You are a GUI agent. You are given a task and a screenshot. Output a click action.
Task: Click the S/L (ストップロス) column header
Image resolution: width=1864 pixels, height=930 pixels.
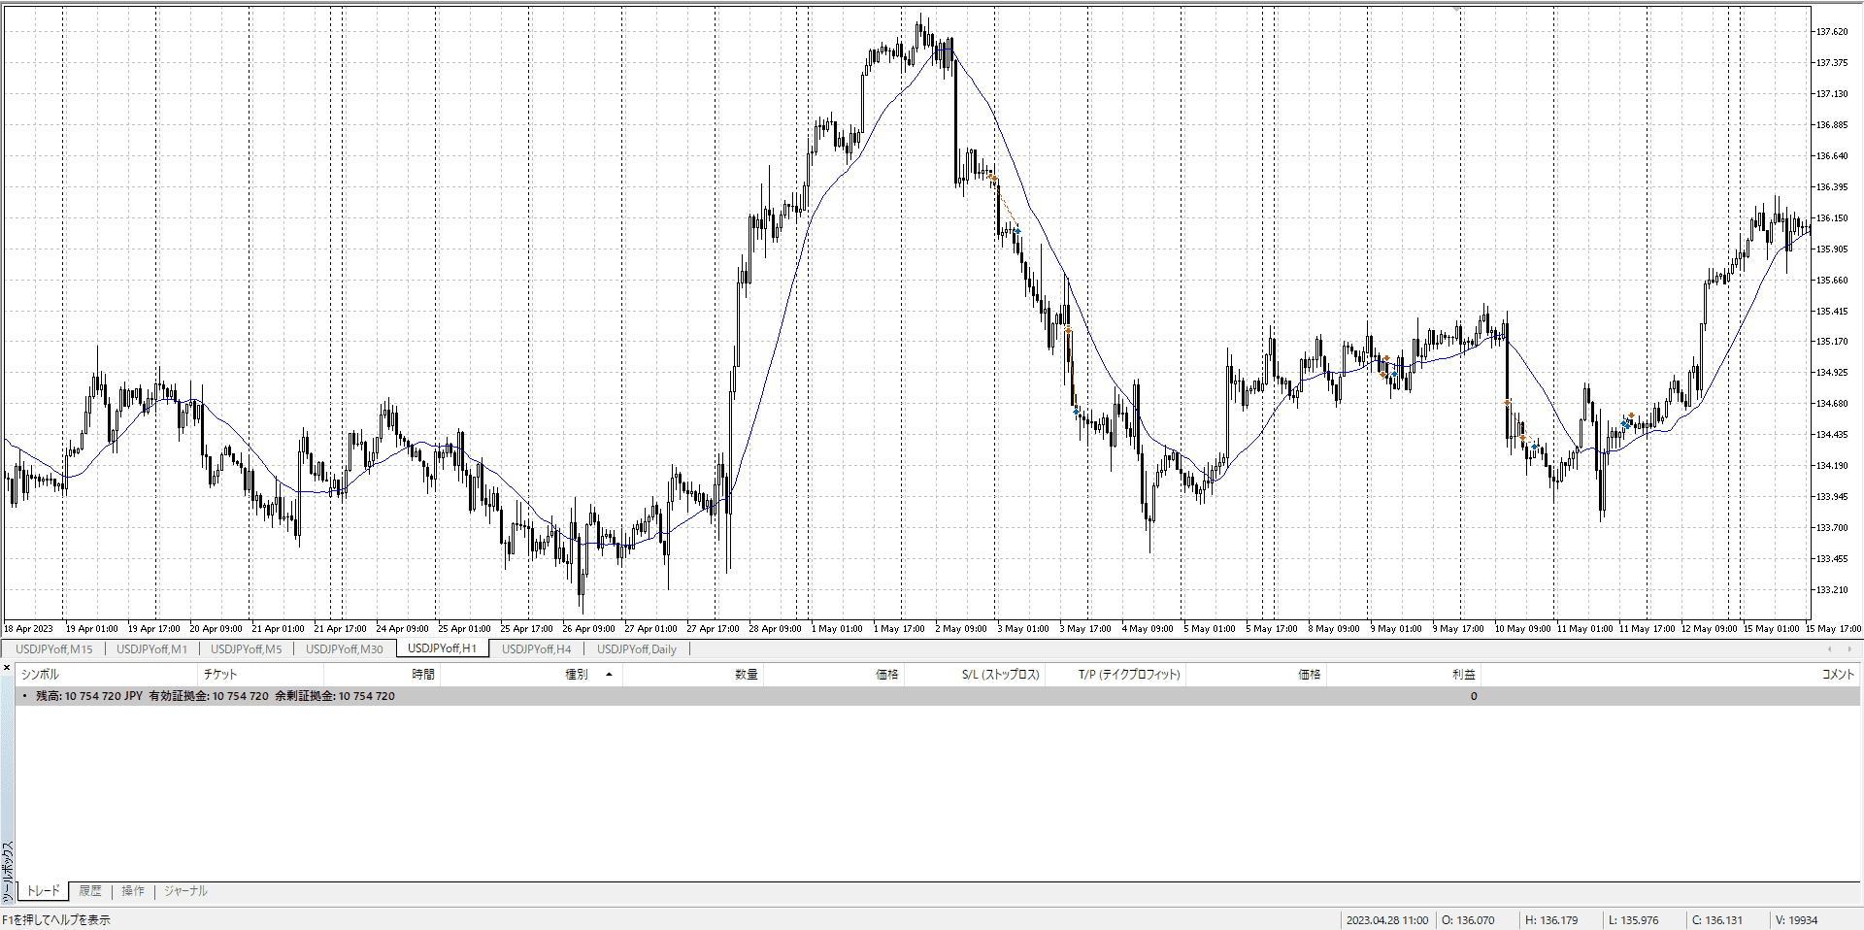[1000, 675]
